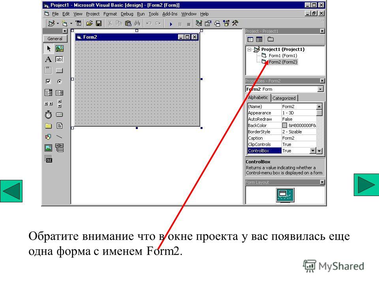Click the General tab of the toolbox

(x=55, y=39)
